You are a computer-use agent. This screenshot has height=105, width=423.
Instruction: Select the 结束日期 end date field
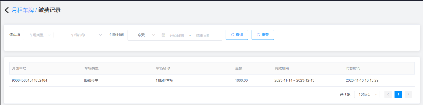tap(203, 35)
